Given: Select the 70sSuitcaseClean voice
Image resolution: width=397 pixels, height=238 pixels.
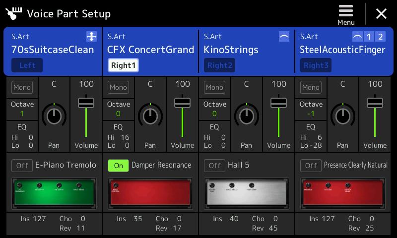Looking at the screenshot, I should pyautogui.click(x=53, y=50).
